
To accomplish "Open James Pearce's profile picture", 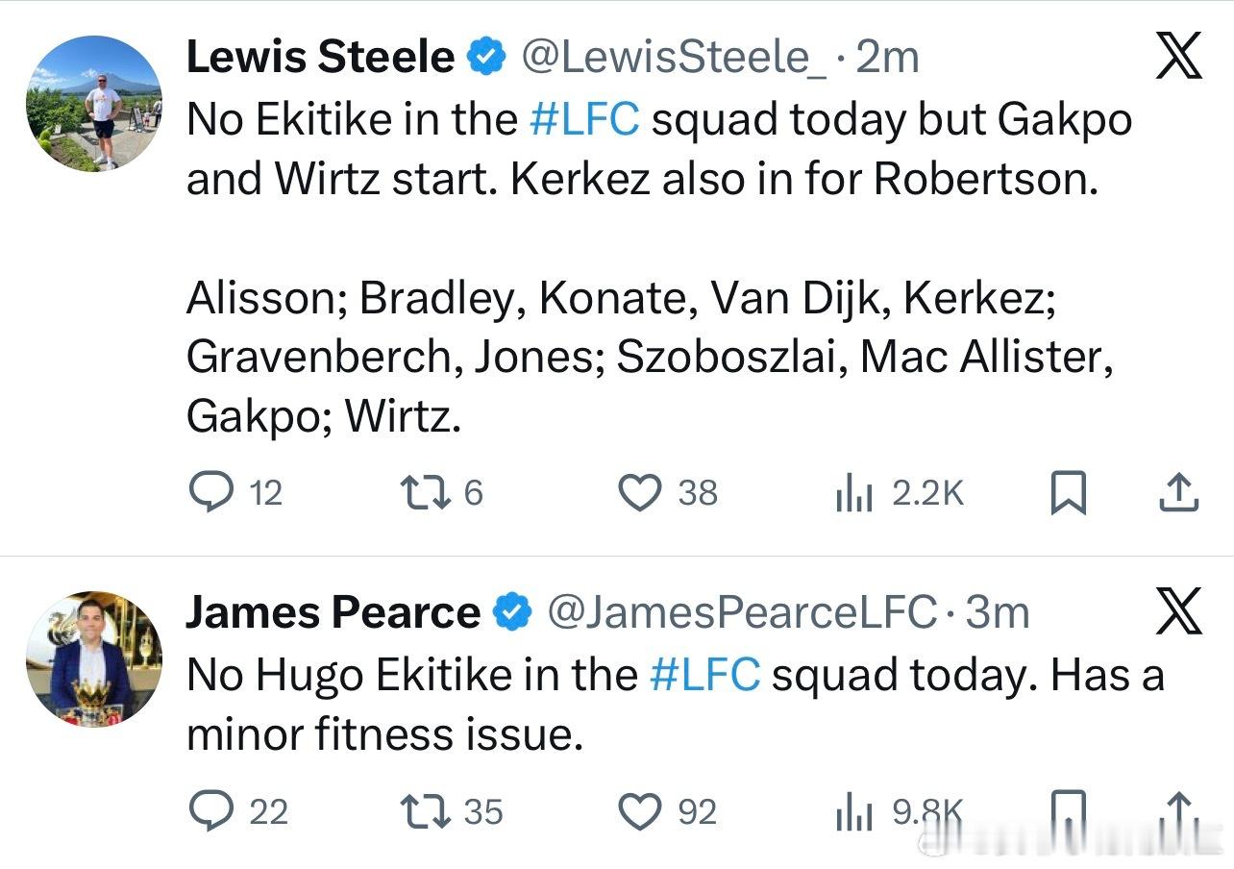I will pyautogui.click(x=93, y=658).
